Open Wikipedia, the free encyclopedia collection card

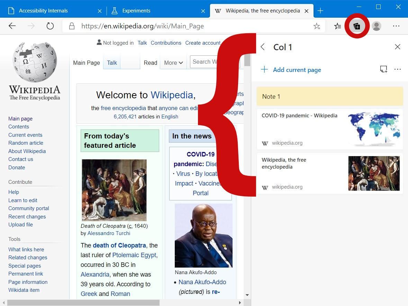(x=330, y=173)
